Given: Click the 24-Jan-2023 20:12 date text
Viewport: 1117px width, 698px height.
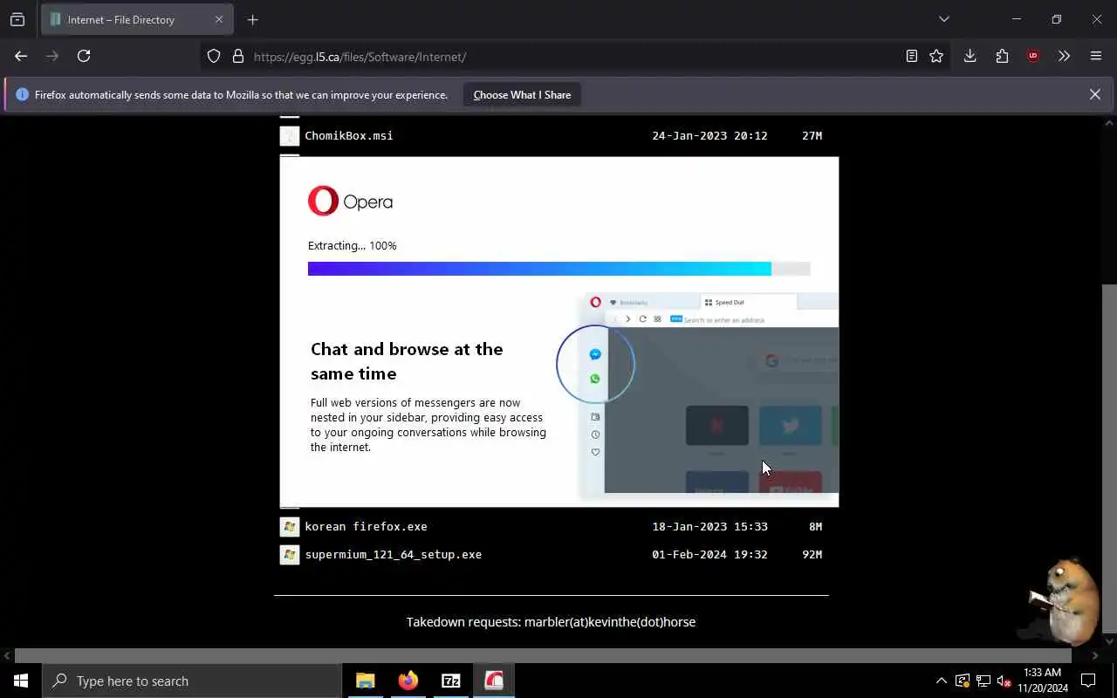Looking at the screenshot, I should pyautogui.click(x=709, y=135).
